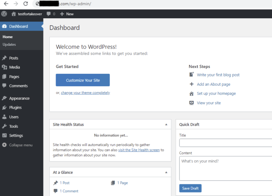Open the 1 Post link
The height and width of the screenshot is (196, 272).
(x=65, y=183)
